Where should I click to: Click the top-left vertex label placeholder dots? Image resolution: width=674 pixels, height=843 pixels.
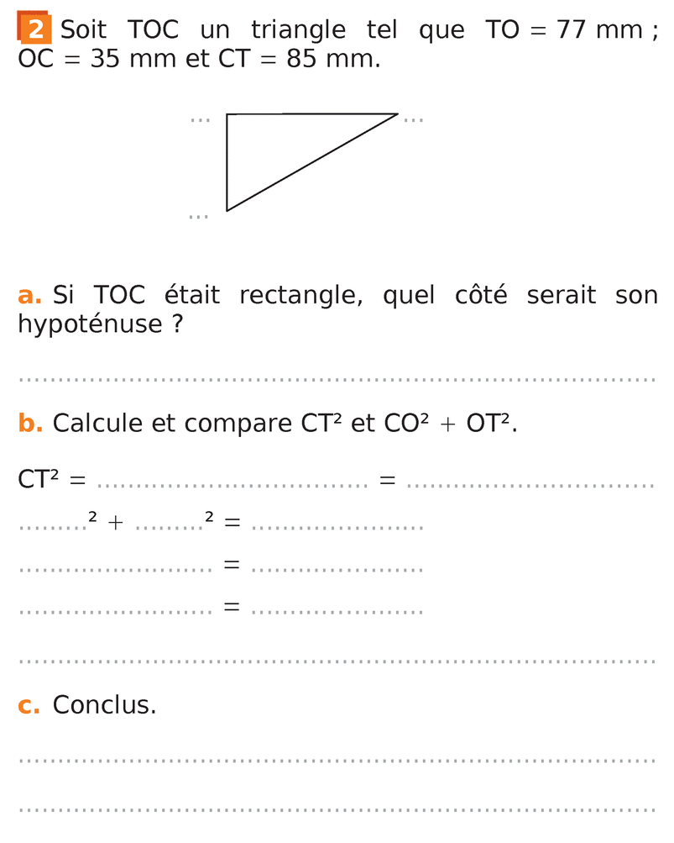[x=200, y=120]
